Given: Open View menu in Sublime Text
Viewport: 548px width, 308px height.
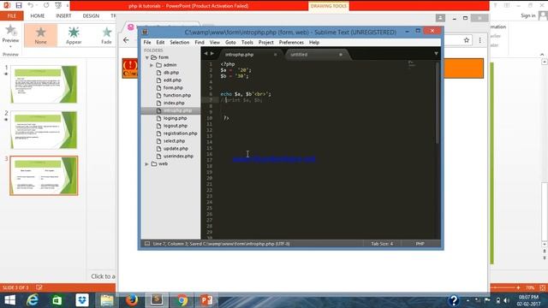Looking at the screenshot, I should click(215, 42).
